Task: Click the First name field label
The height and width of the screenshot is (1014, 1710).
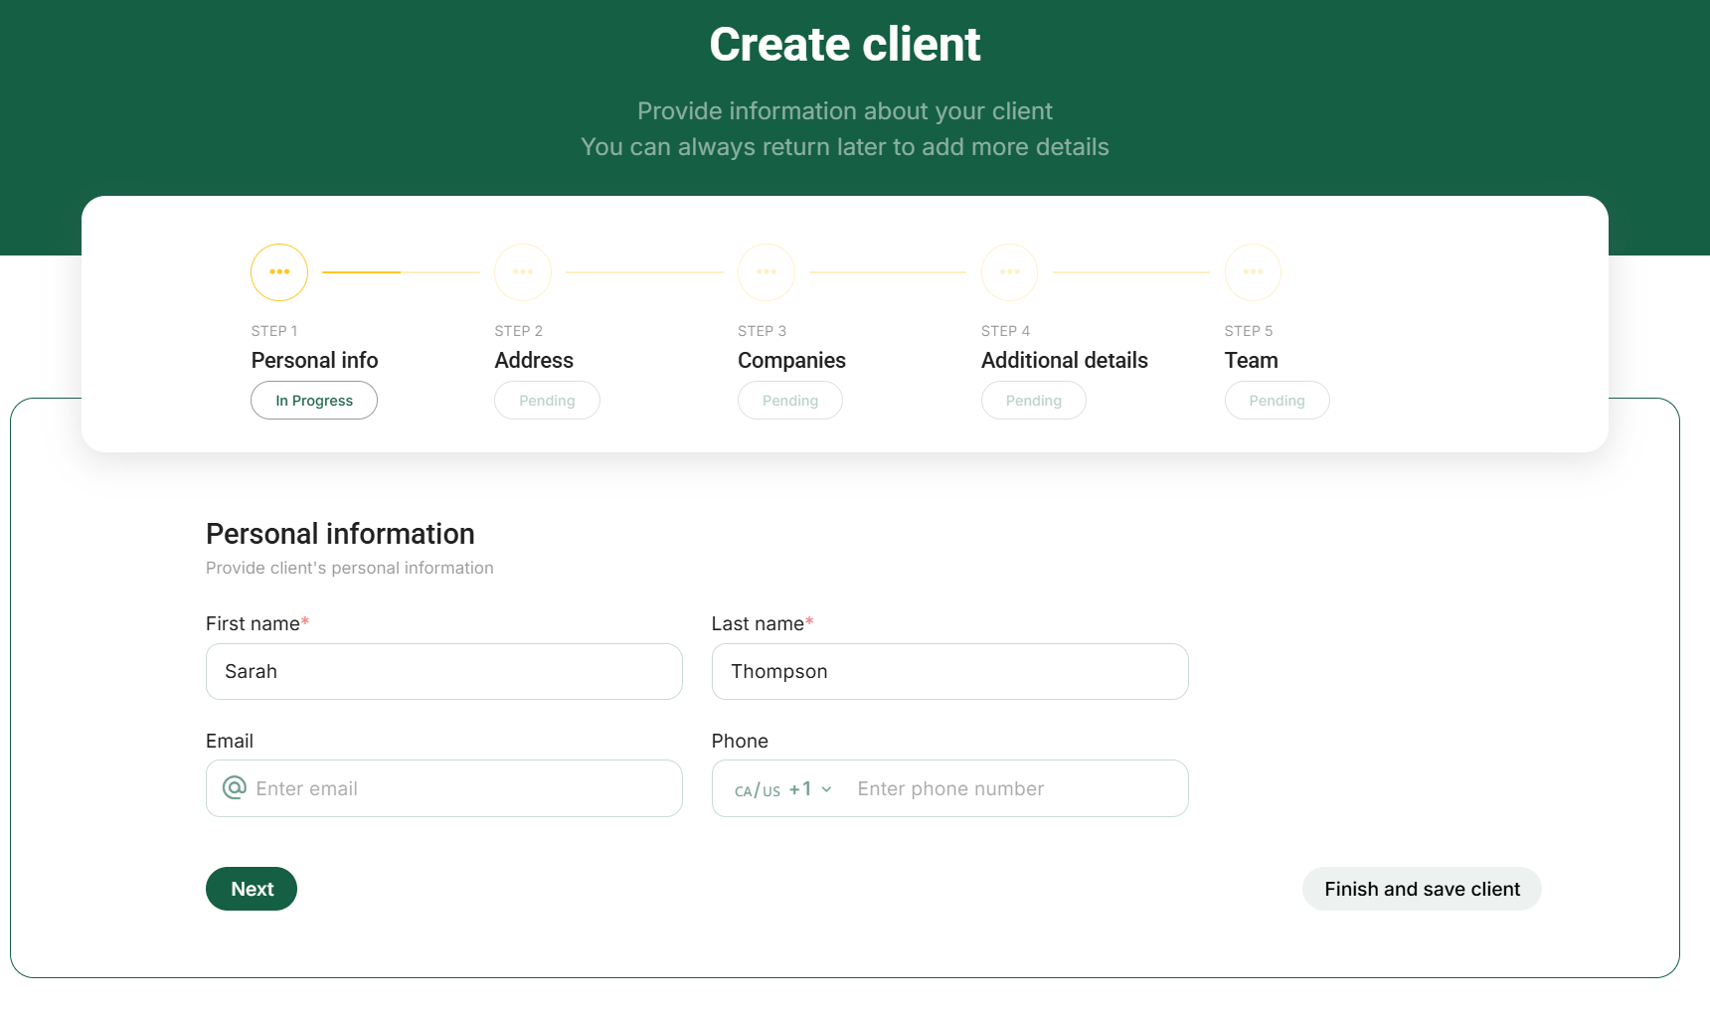Action: 257,623
